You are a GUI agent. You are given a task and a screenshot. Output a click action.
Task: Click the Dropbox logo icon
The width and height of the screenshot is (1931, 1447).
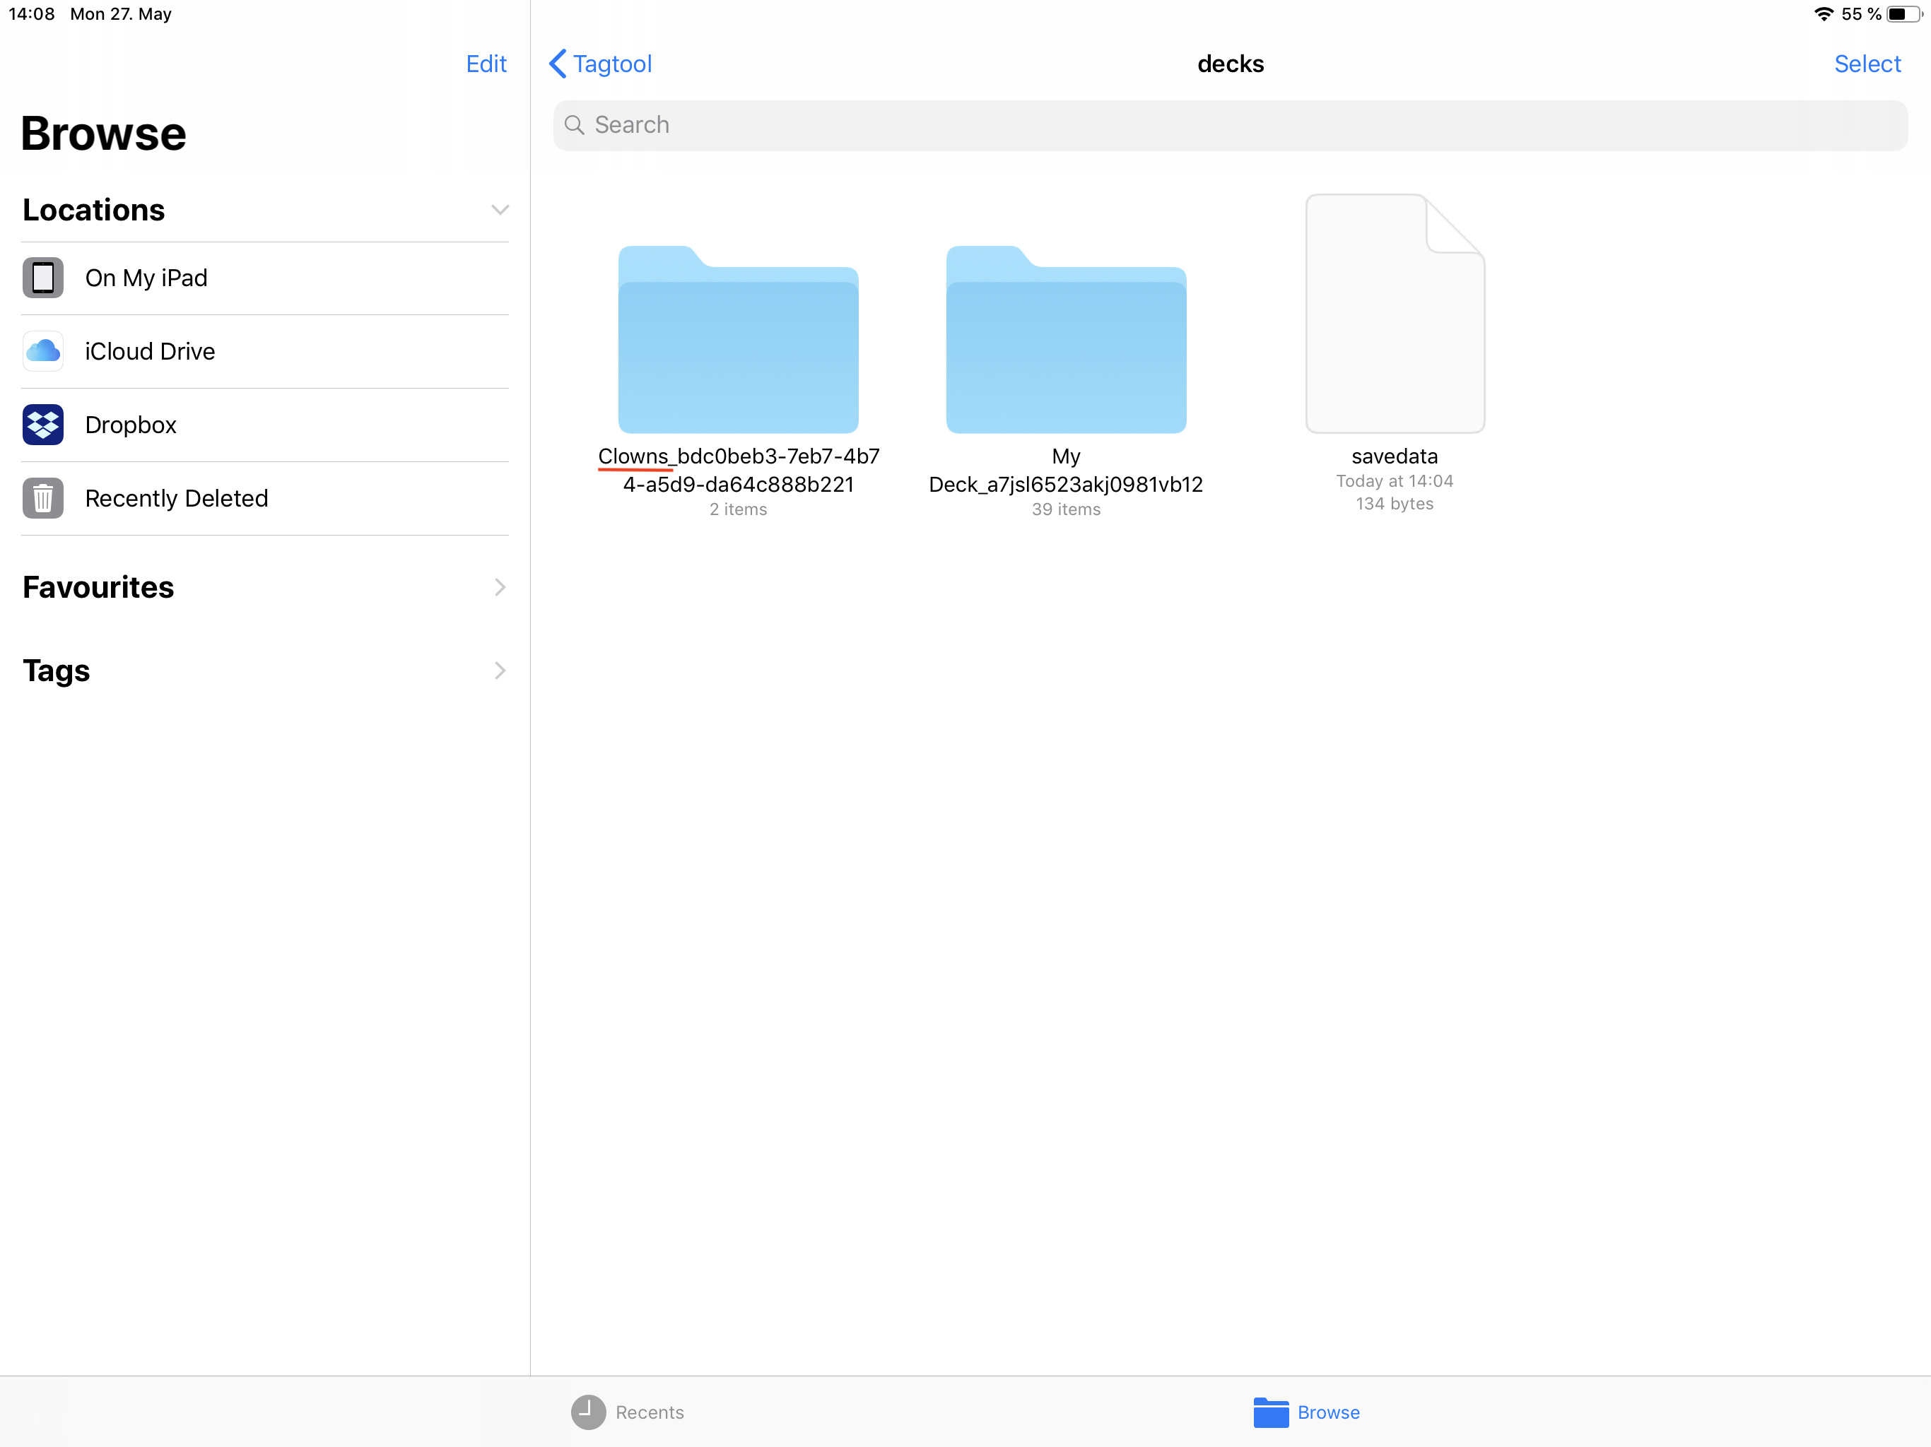43,425
